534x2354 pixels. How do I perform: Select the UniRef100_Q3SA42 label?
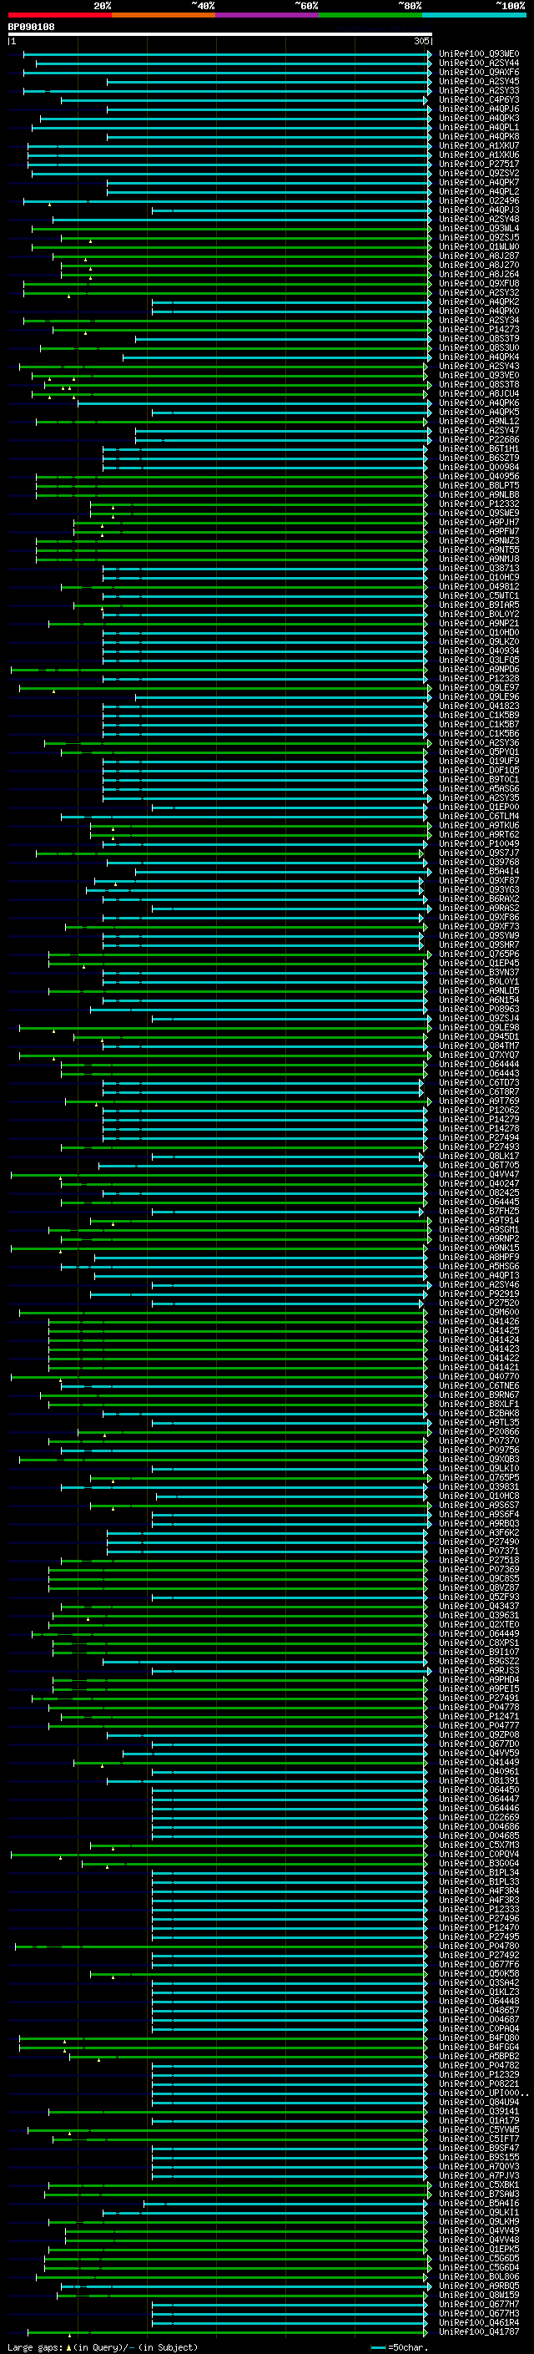pyautogui.click(x=479, y=1982)
